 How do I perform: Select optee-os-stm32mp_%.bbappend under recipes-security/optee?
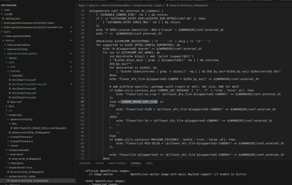(29, 181)
